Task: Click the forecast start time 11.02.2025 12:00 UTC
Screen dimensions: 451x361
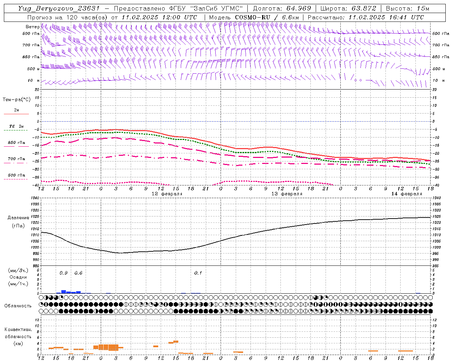Action: click(160, 17)
